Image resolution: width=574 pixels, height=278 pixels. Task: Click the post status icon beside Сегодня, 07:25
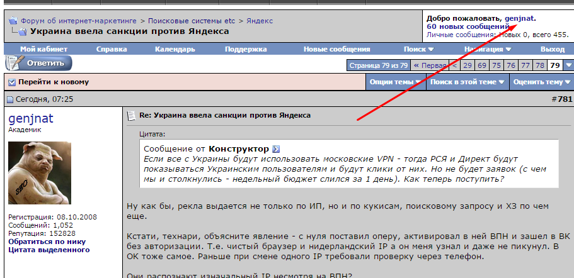[x=9, y=99]
